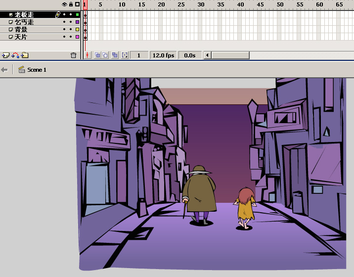Click the purple outline swatch of 乞丐走
Screen dimensions: 354x277
tap(78, 22)
